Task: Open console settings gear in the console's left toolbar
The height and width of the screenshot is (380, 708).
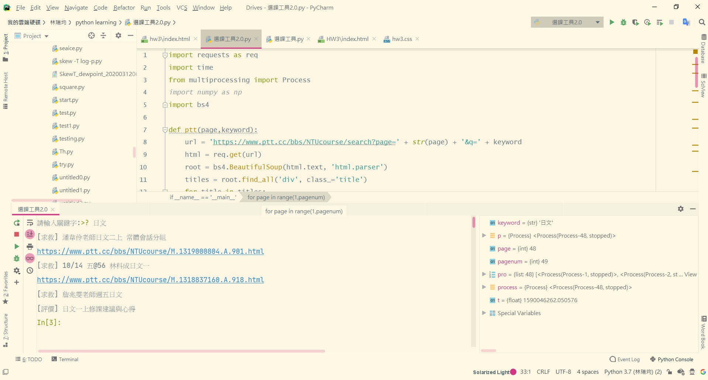Action: click(x=17, y=270)
